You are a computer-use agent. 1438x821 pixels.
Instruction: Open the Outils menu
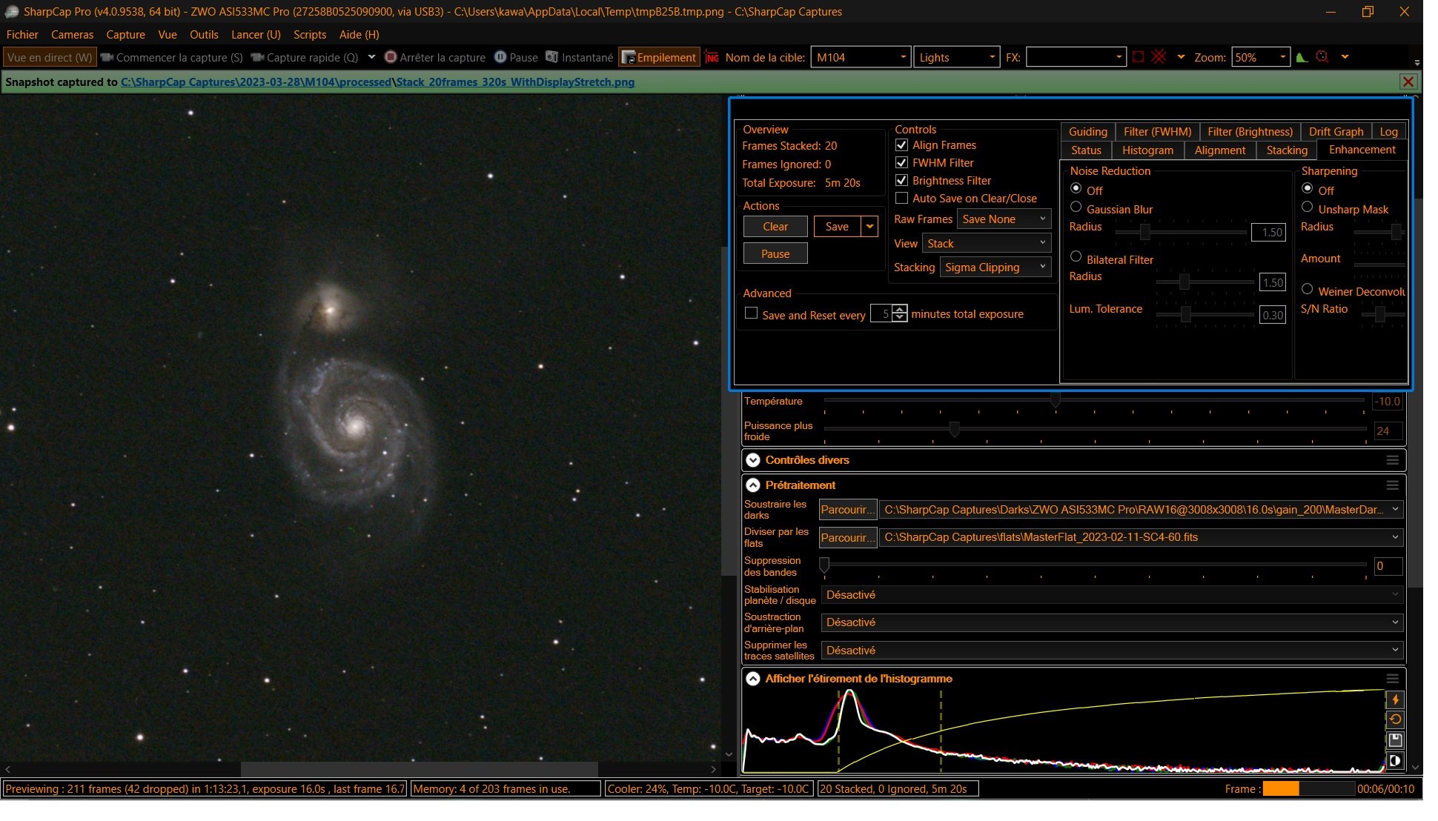204,35
